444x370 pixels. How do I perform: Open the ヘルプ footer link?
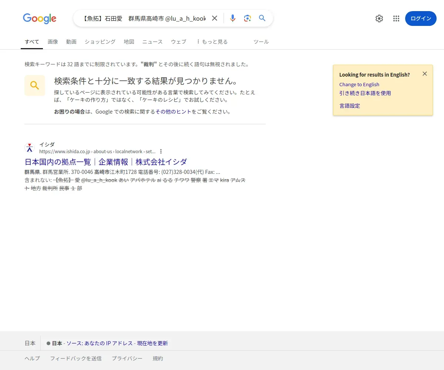(32, 359)
